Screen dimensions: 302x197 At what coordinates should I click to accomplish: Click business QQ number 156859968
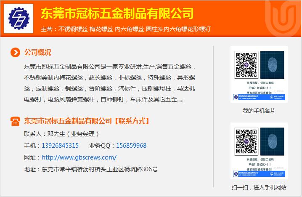point(131,146)
